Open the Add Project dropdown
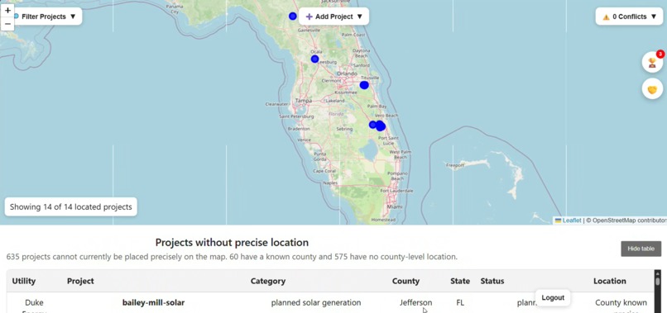 (334, 17)
